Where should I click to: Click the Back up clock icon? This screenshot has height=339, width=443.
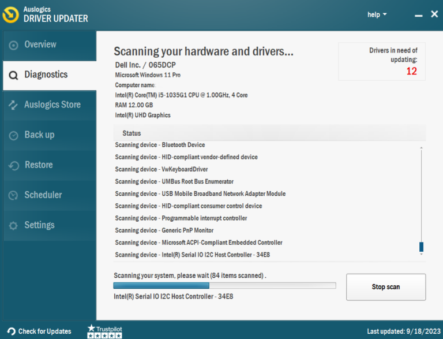tap(13, 135)
